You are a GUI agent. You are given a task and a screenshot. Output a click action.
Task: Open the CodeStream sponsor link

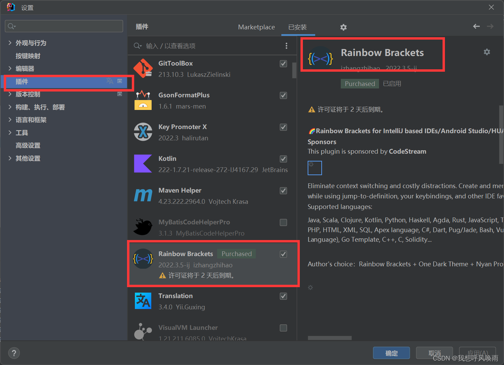tap(407, 151)
